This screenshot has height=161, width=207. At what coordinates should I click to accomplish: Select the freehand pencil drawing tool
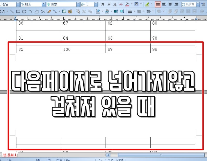pos(49,11)
